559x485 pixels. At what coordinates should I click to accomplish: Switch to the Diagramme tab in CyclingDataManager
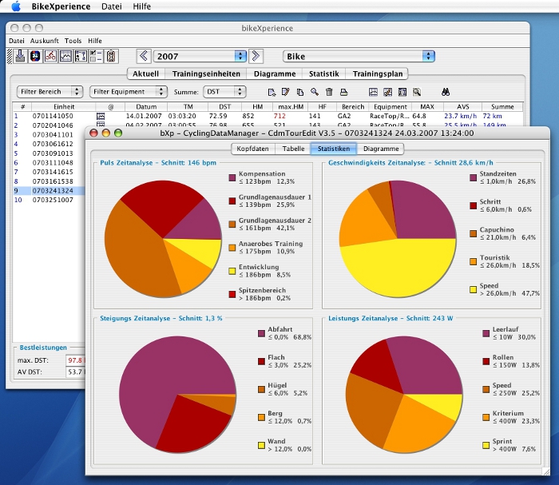(381, 148)
